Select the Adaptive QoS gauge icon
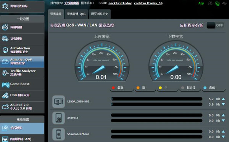This screenshot has height=142, width=229. click(5, 62)
